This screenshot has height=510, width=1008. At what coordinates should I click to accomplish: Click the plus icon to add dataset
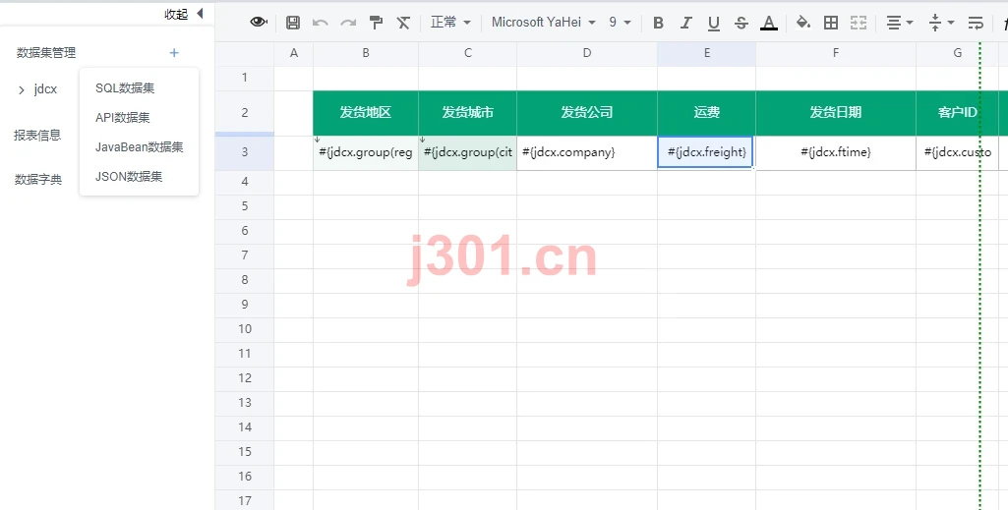click(x=174, y=53)
